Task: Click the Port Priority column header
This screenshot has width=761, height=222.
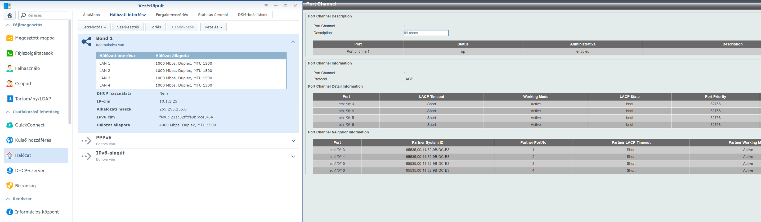Action: point(715,97)
